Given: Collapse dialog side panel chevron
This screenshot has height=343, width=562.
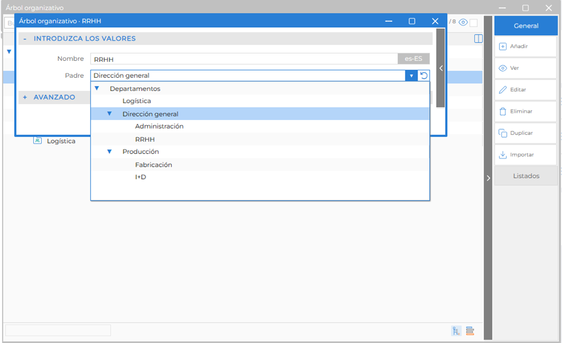Looking at the screenshot, I should pyautogui.click(x=441, y=68).
